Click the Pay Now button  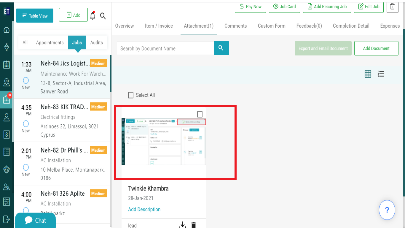click(x=251, y=7)
